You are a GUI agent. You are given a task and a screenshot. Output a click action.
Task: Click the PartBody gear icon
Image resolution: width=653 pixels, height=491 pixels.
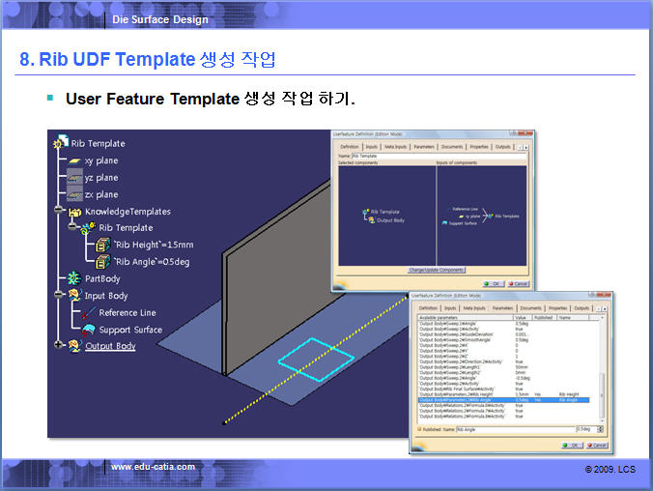[x=73, y=278]
